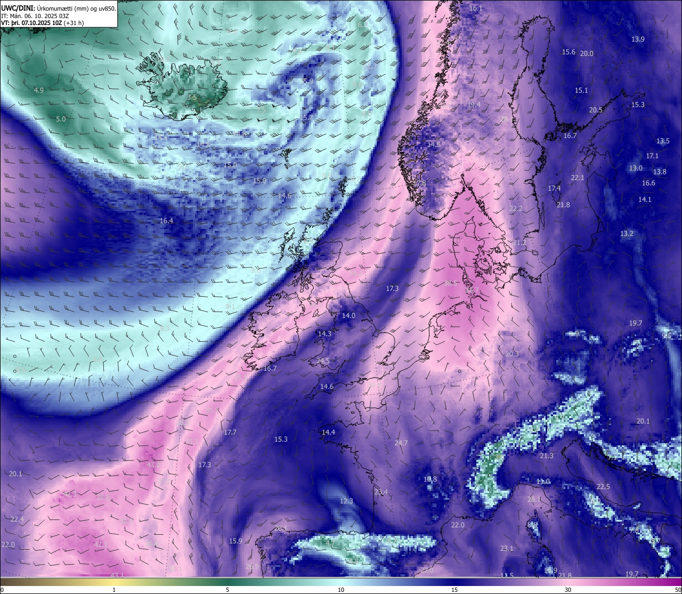
Task: Click the 5.0 value label
Action: pos(61,119)
